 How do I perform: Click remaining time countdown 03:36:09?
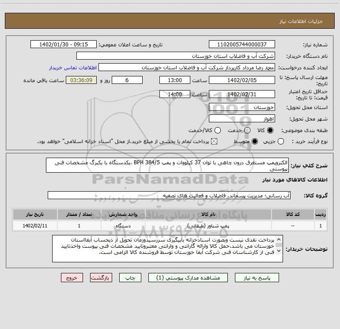81,80
